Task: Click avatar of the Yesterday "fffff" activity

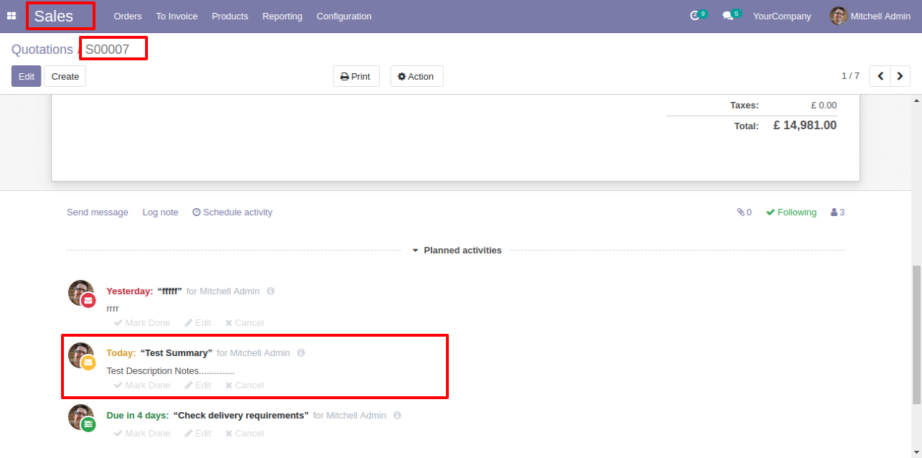Action: tap(81, 293)
